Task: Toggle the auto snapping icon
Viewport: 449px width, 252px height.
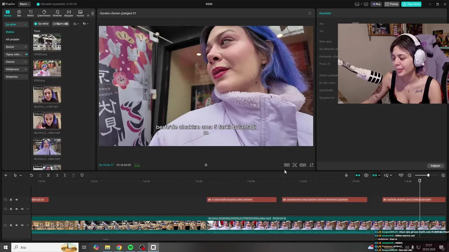Action: coord(366,175)
